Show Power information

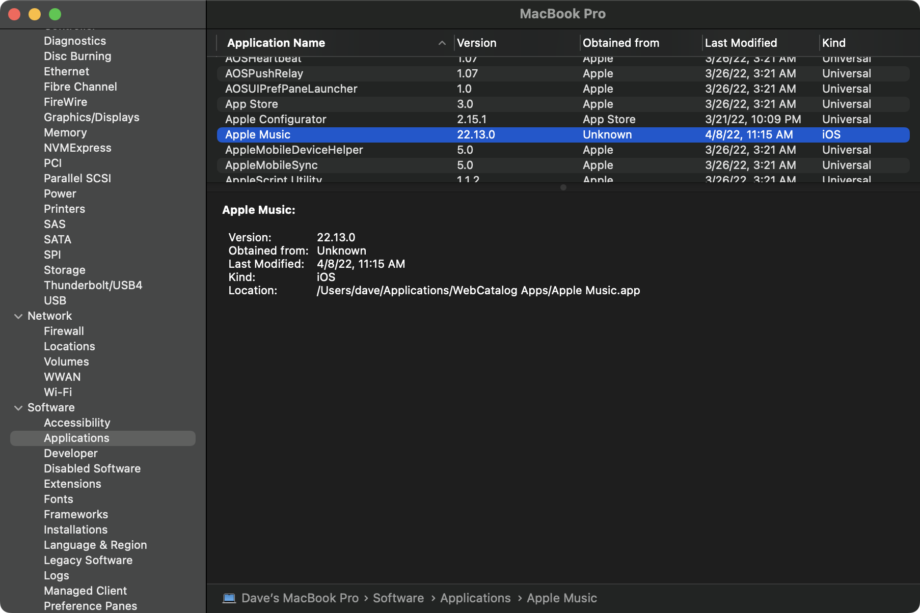(60, 193)
